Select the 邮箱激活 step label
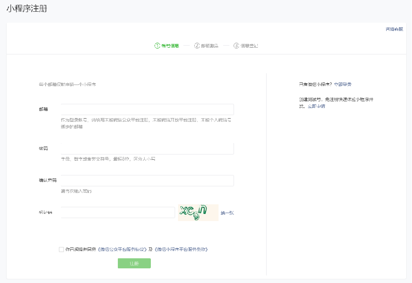412x283 pixels. coord(209,46)
